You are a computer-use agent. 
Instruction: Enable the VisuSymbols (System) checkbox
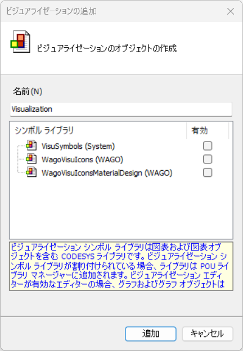(208, 146)
